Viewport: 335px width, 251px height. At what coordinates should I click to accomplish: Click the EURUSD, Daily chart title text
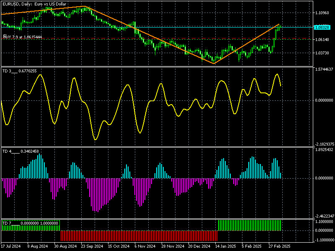(x=34, y=4)
